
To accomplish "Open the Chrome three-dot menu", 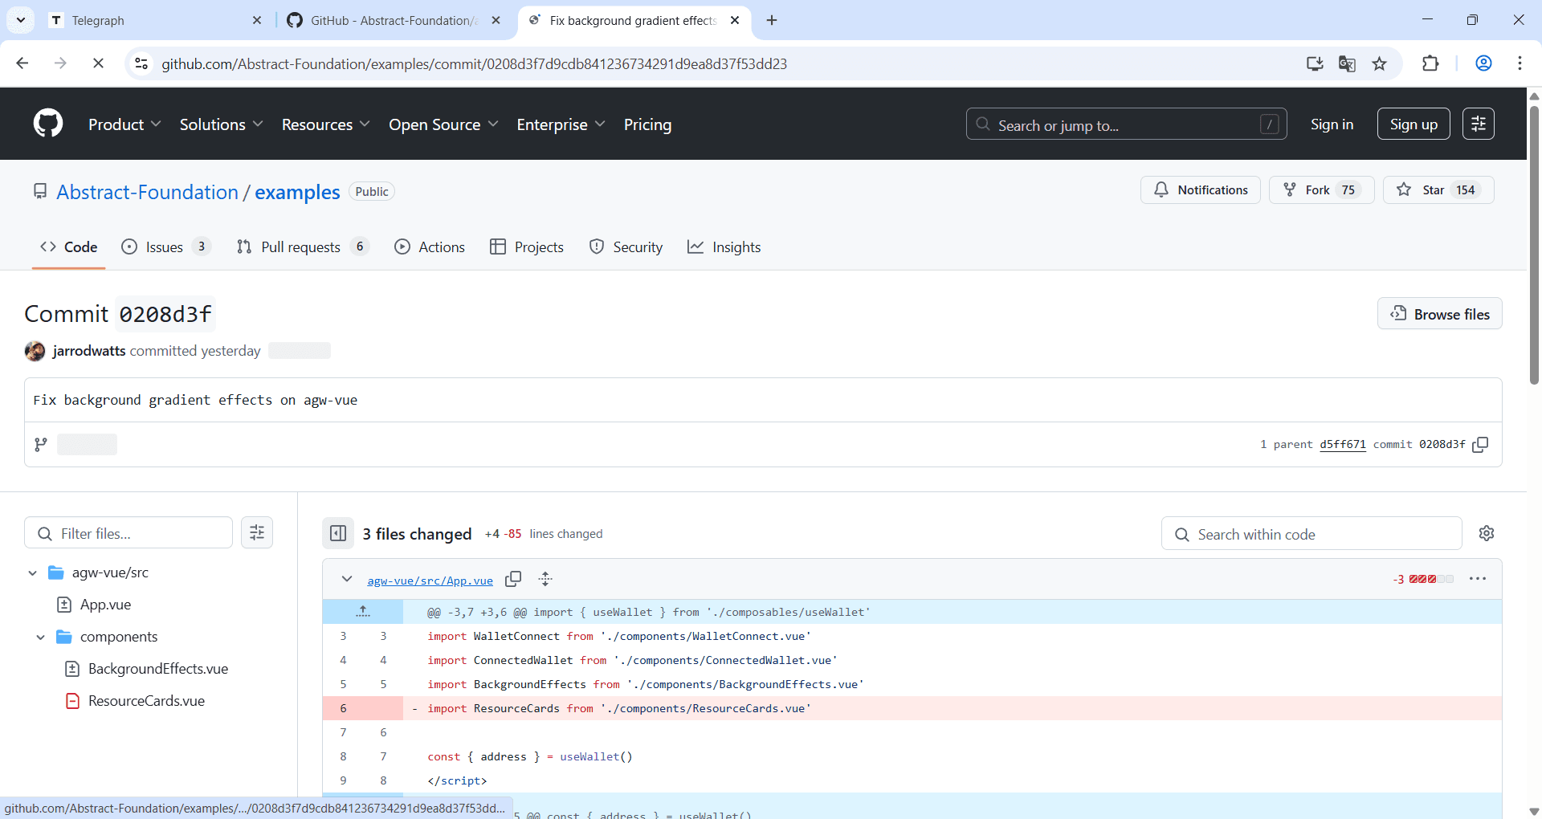I will (x=1520, y=63).
